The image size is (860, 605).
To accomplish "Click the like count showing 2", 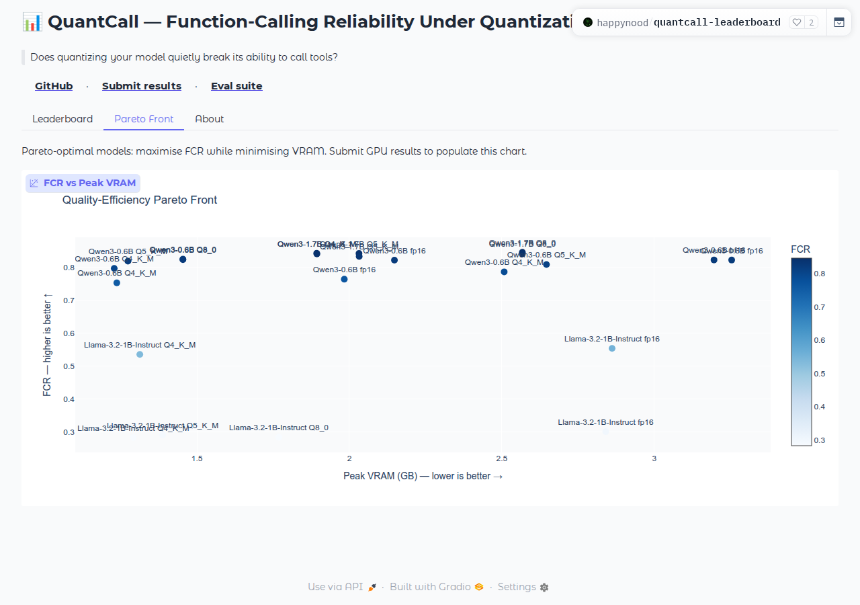I will (811, 22).
